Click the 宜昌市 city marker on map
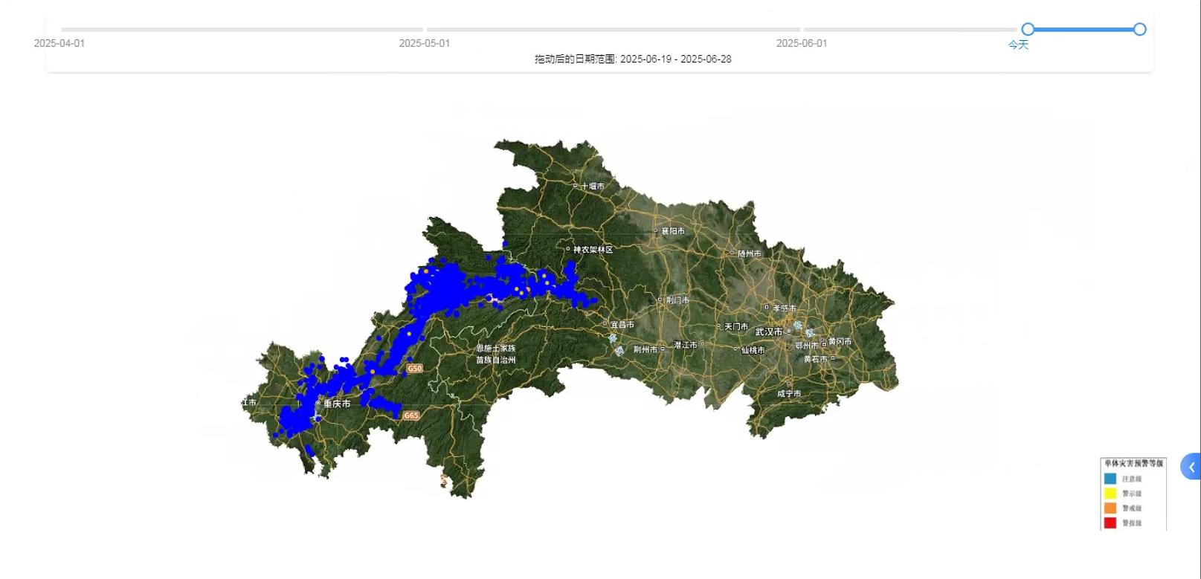This screenshot has height=579, width=1201. pyautogui.click(x=605, y=324)
